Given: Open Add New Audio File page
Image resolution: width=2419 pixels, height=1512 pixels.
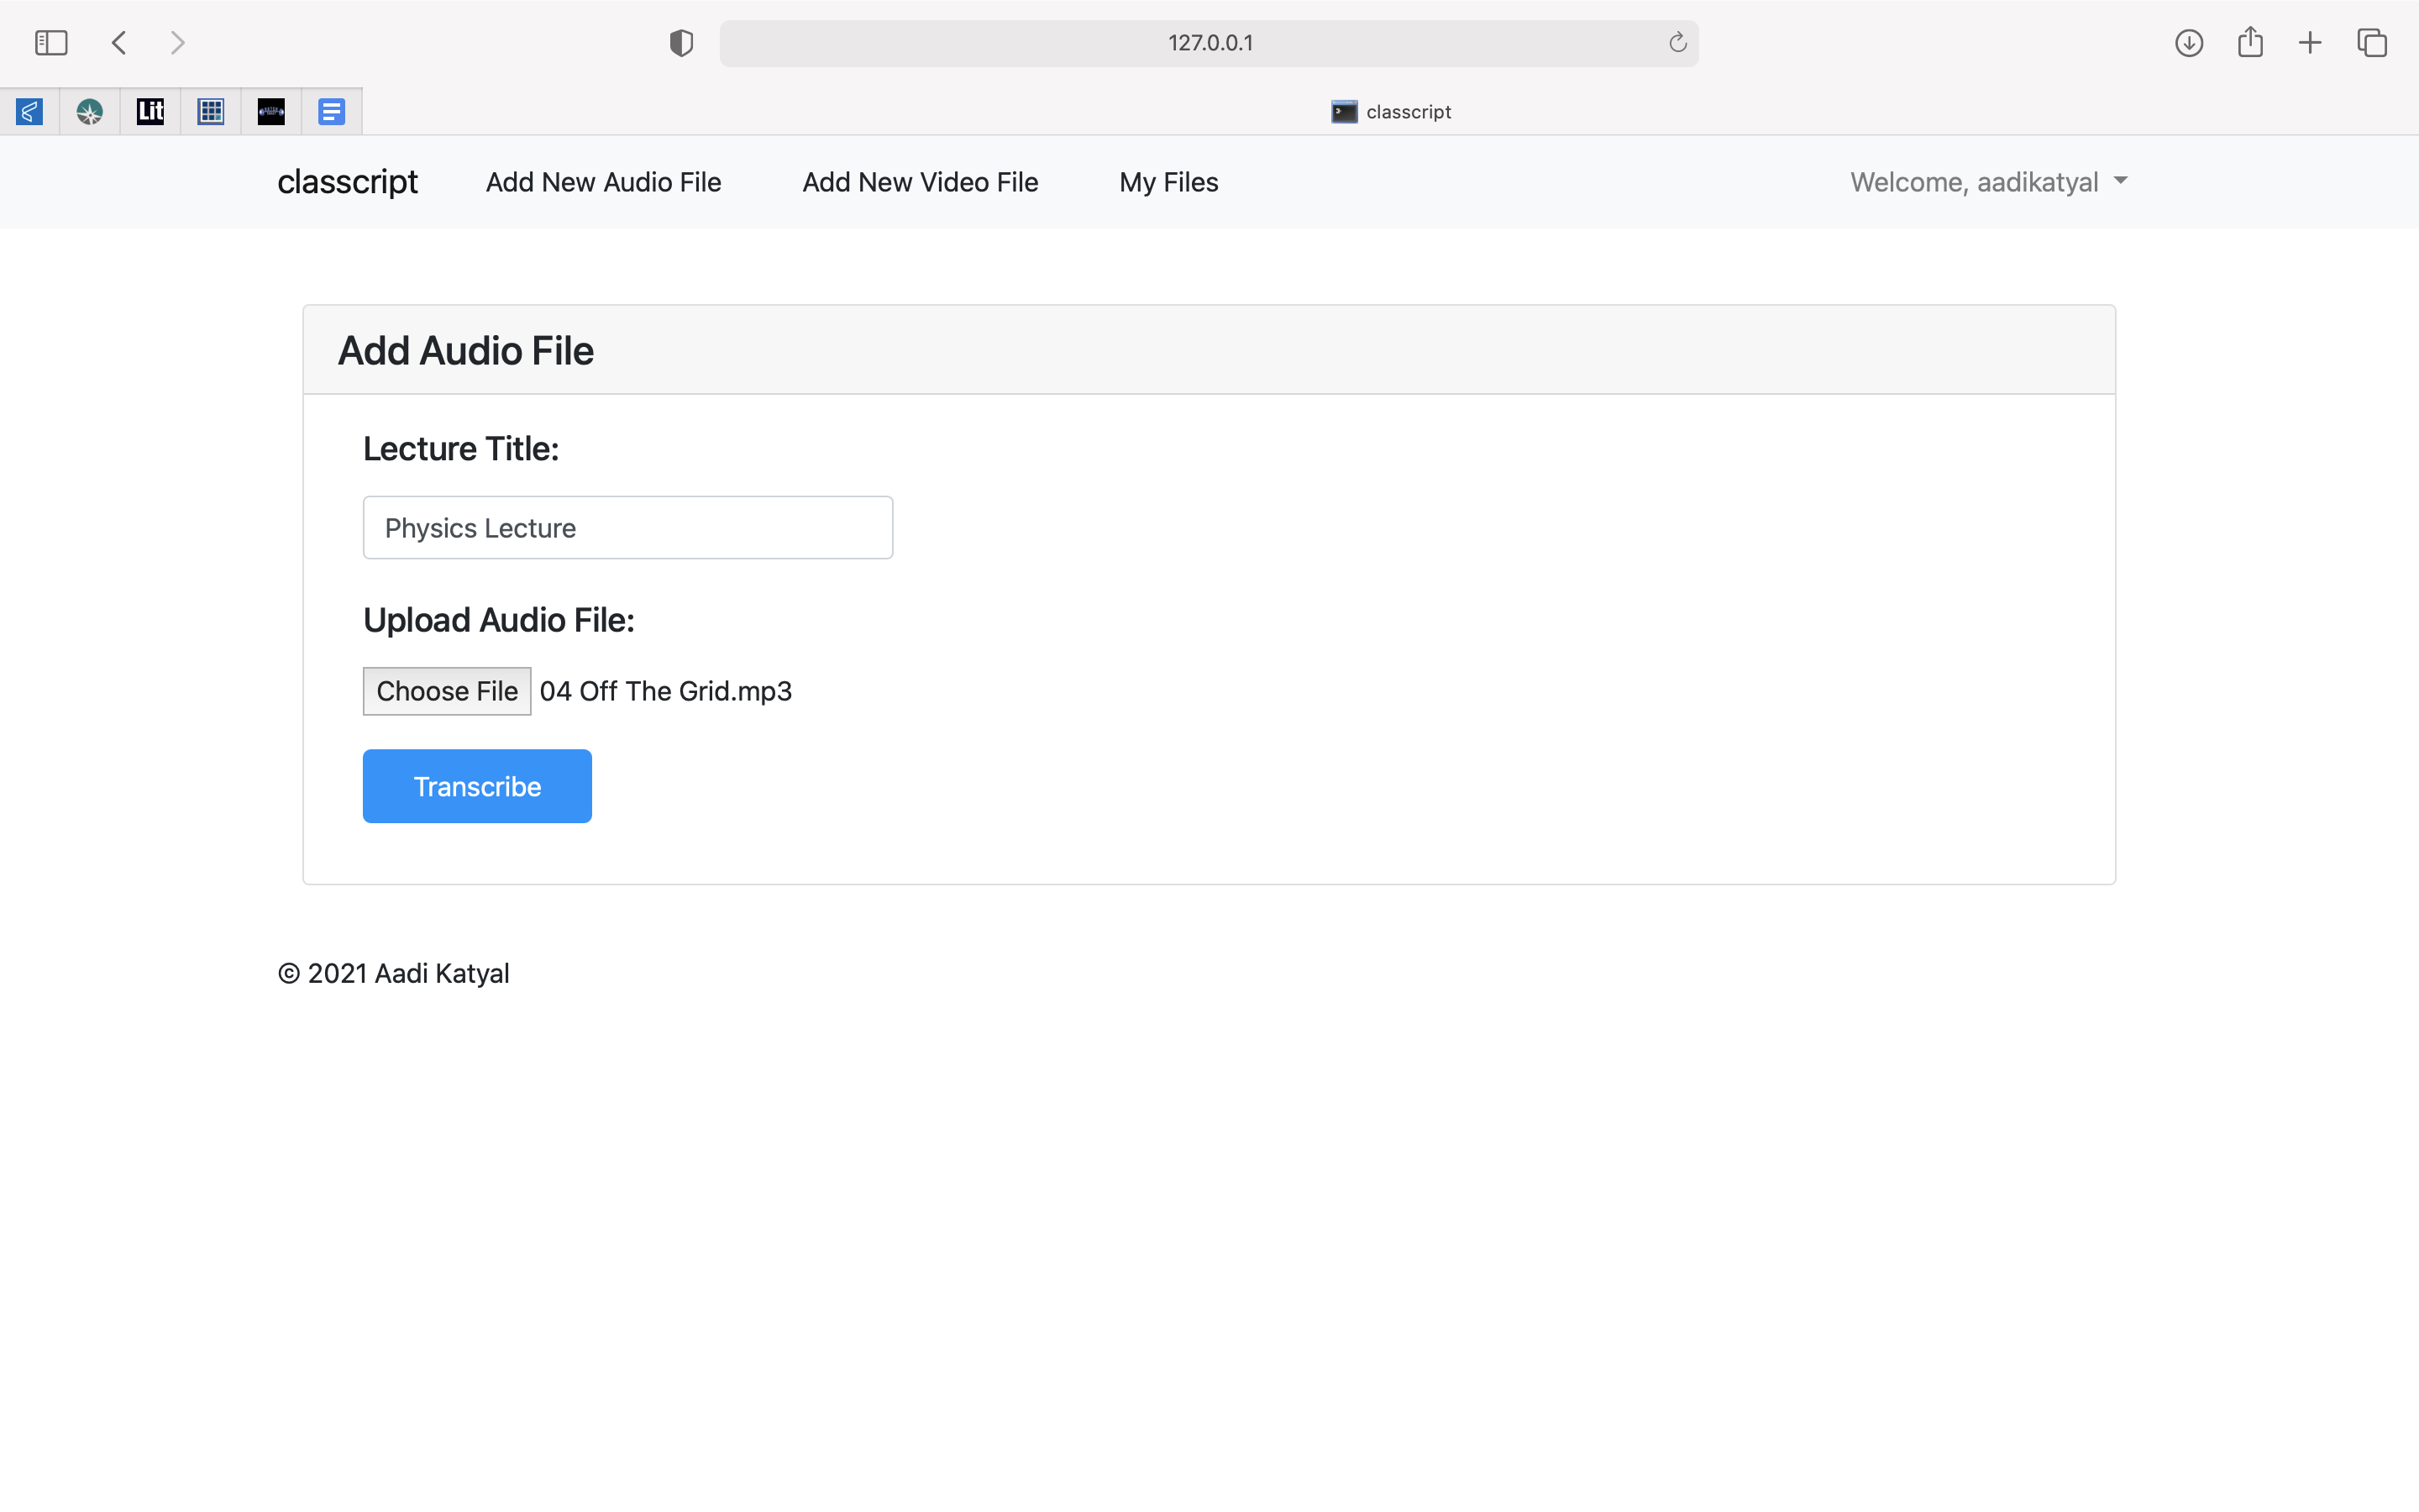Looking at the screenshot, I should coord(603,182).
